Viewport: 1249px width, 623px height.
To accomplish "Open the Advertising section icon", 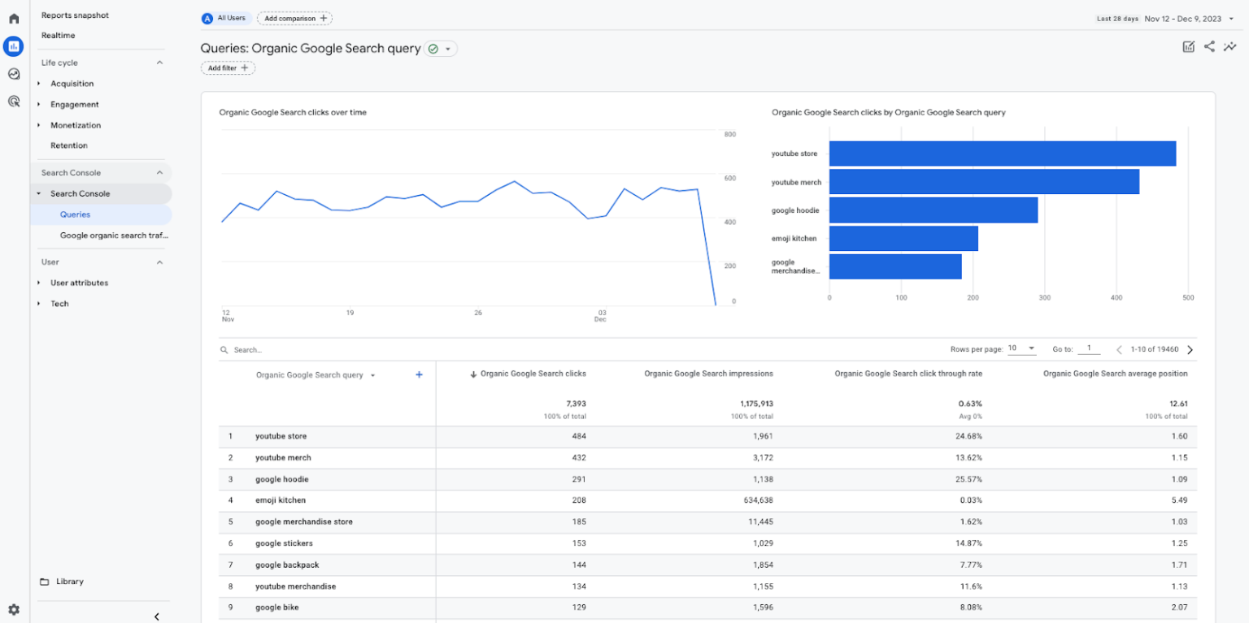I will tap(12, 101).
